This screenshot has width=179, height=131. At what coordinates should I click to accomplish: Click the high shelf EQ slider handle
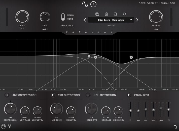(169, 109)
